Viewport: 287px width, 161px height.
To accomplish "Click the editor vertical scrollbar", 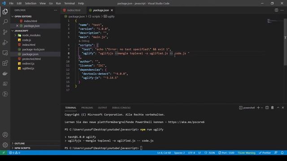I will [285, 42].
